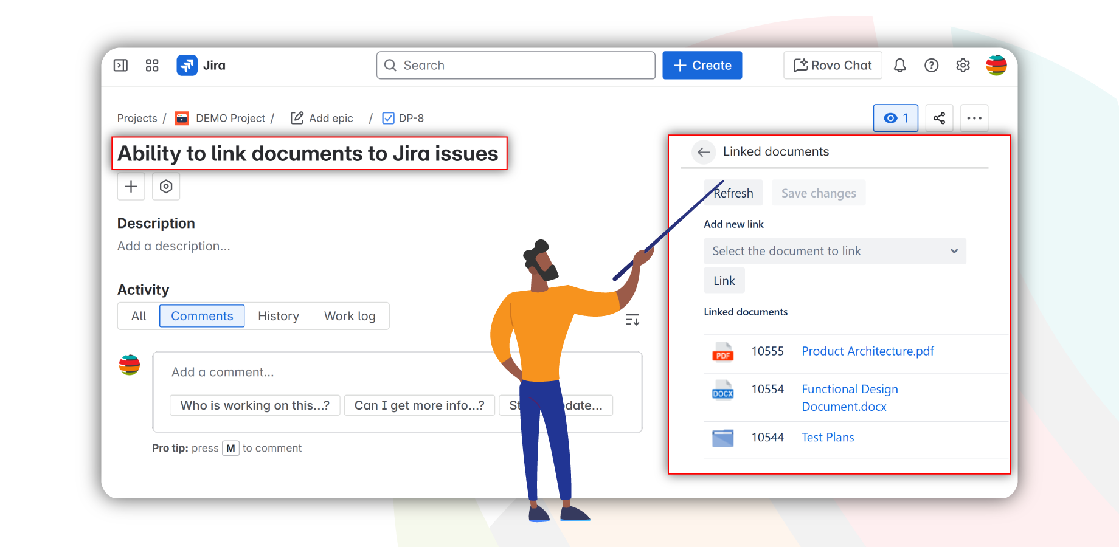
Task: Open Product Architecture.pdf link
Action: [868, 351]
